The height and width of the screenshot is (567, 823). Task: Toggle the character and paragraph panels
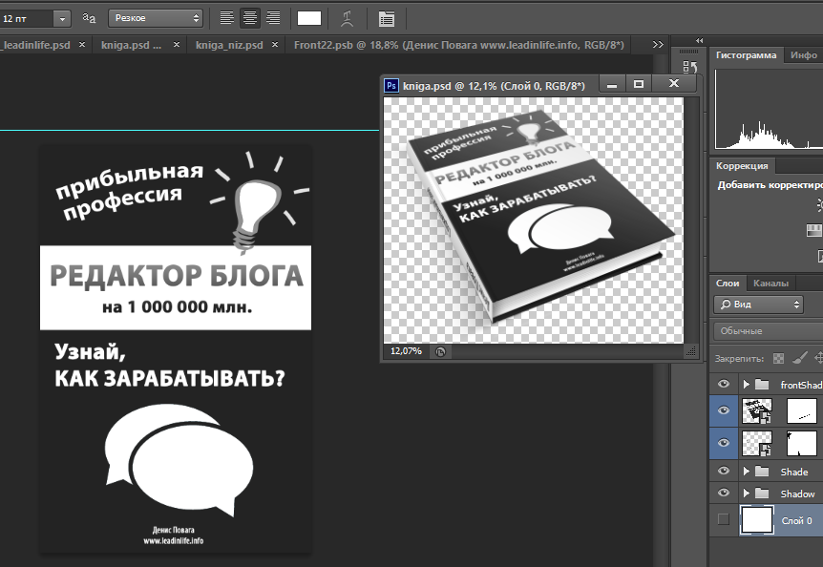click(x=386, y=18)
